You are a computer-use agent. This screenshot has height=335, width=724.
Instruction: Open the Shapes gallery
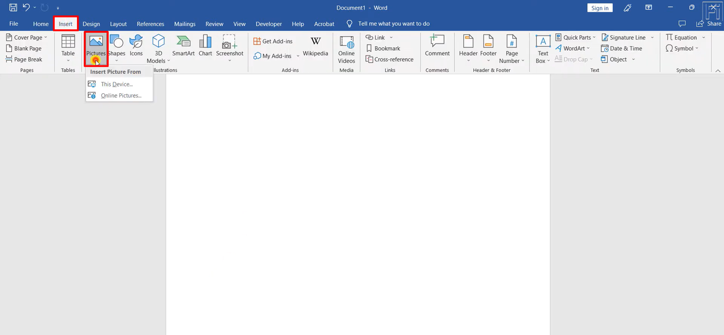point(117,49)
